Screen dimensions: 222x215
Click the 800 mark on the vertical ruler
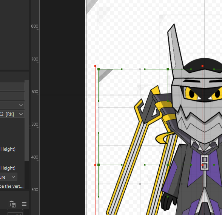pos(35,26)
